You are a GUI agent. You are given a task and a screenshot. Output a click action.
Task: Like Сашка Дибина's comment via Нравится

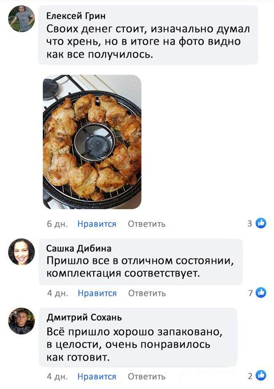(97, 293)
